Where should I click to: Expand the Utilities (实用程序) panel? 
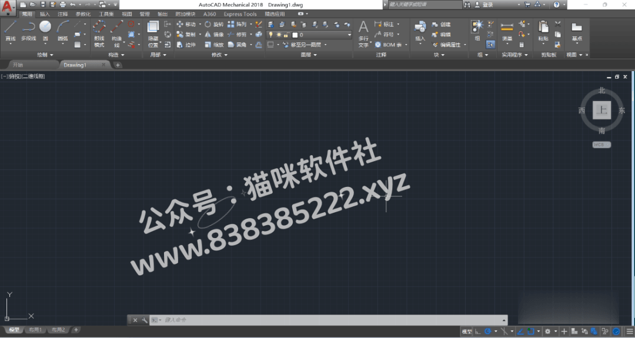514,55
